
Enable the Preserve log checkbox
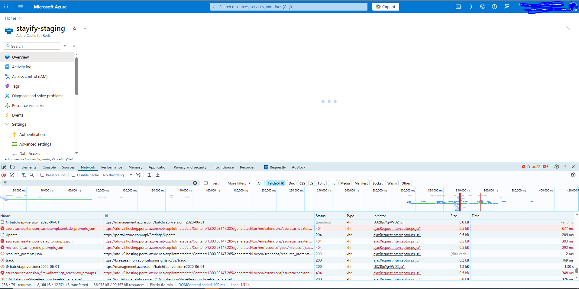[42, 175]
